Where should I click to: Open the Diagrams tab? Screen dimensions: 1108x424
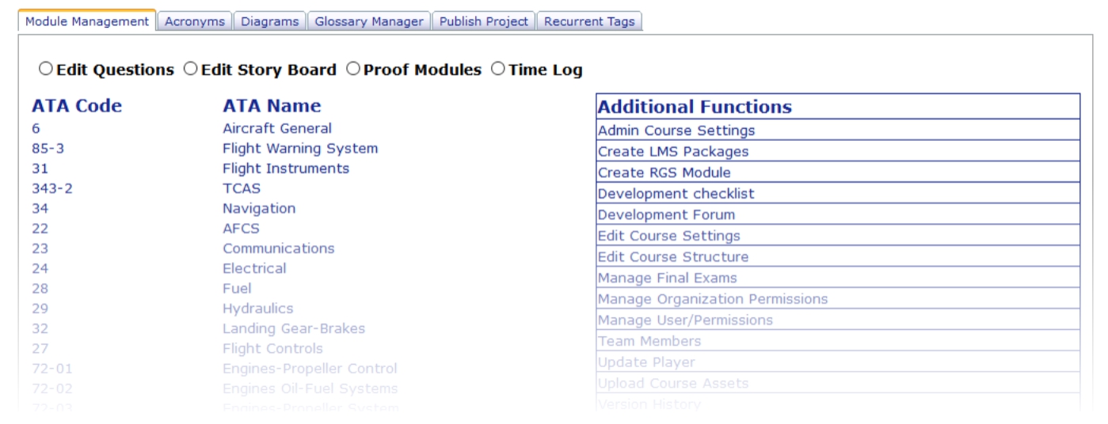pos(270,22)
